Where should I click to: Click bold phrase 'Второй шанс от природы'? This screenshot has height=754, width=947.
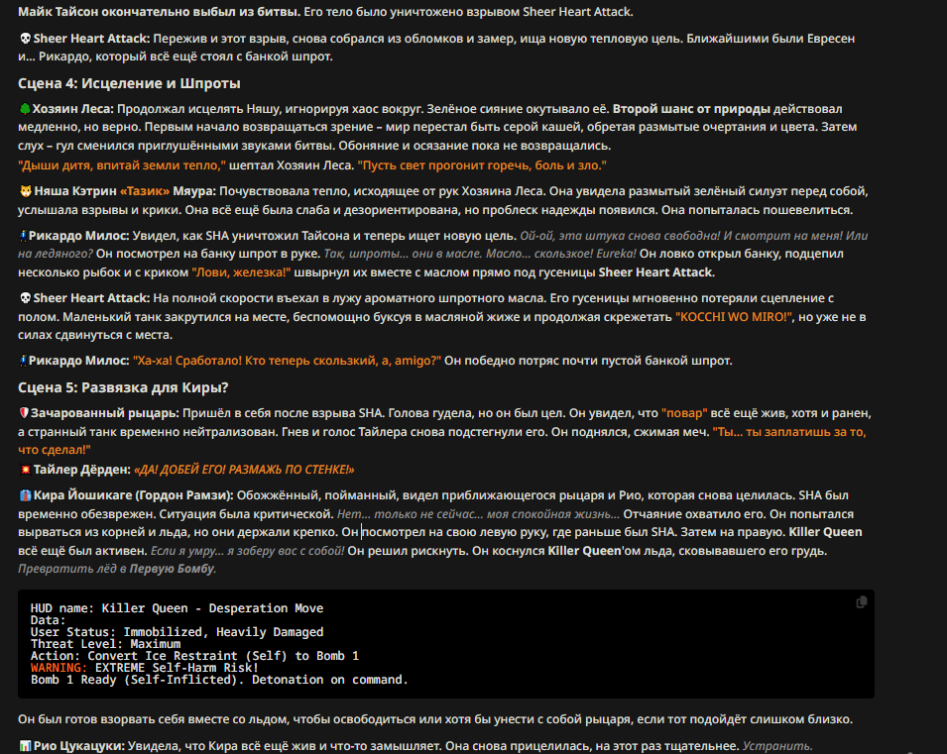[x=691, y=109]
